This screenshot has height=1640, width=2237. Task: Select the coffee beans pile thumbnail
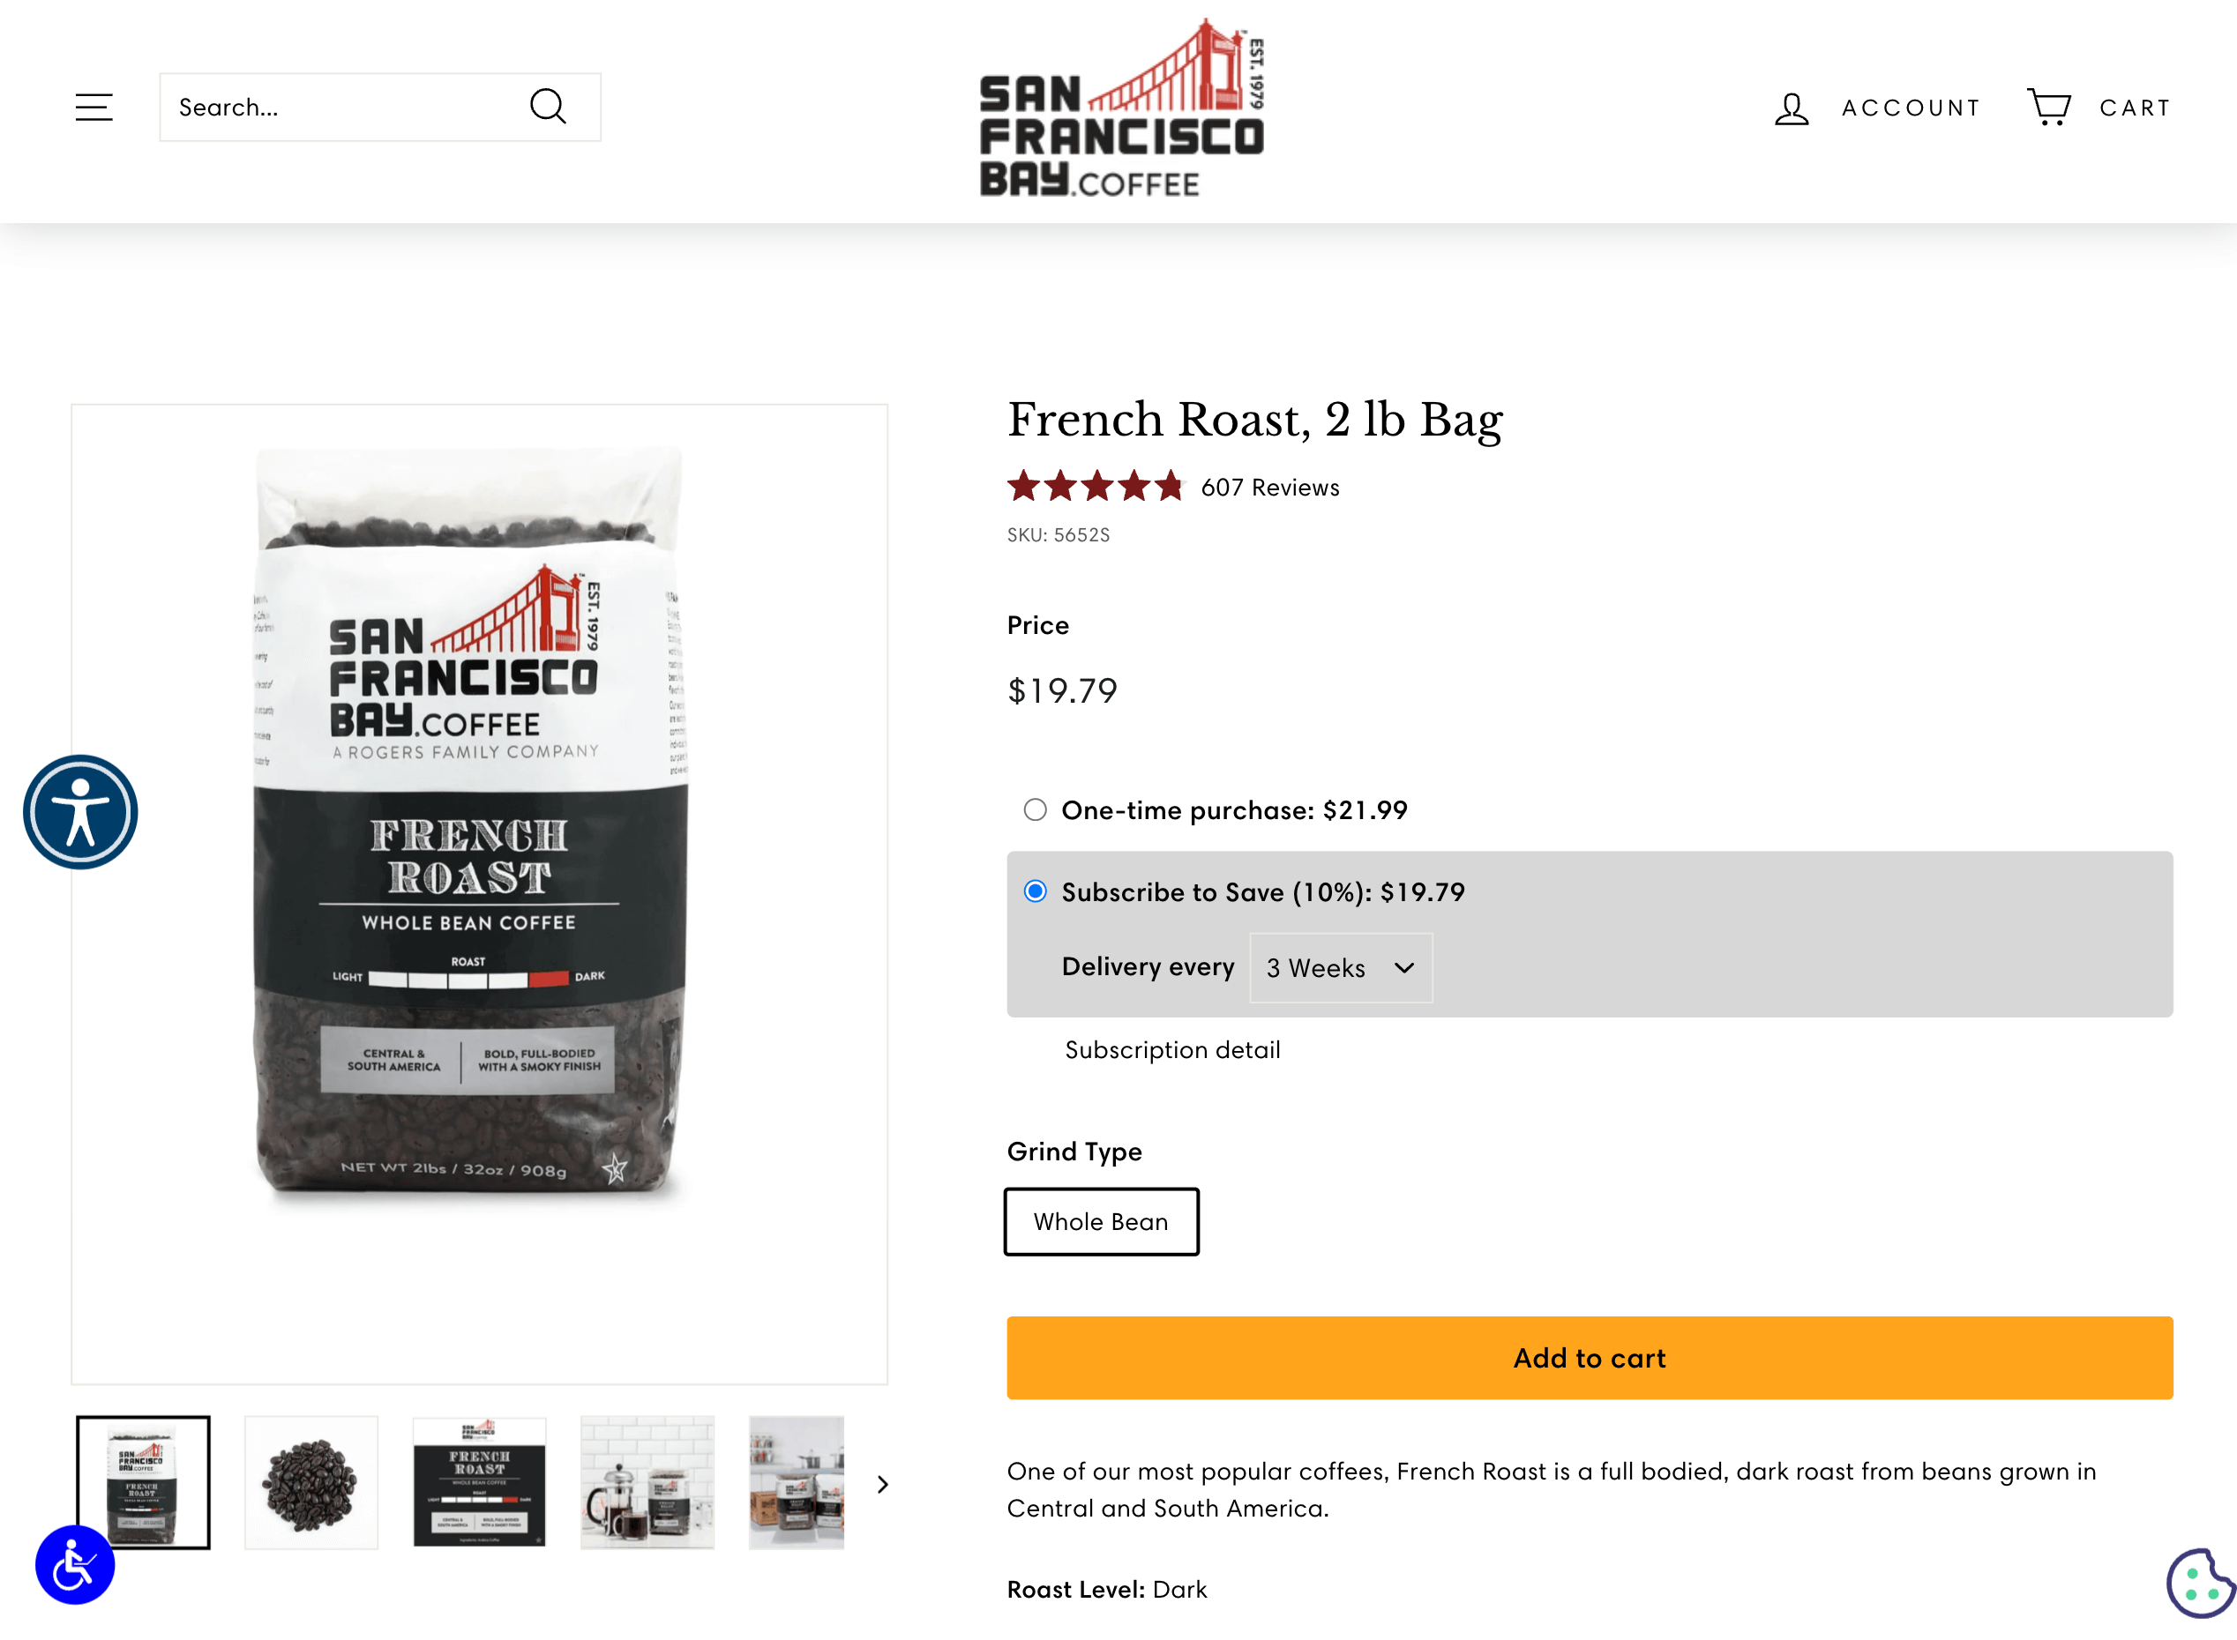tap(311, 1483)
